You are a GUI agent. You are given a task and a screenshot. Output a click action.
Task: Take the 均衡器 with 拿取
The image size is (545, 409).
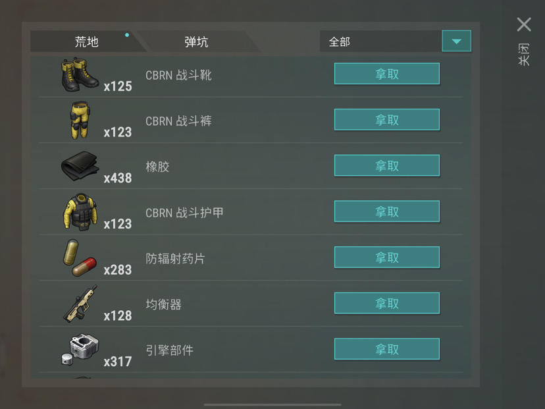click(x=387, y=303)
